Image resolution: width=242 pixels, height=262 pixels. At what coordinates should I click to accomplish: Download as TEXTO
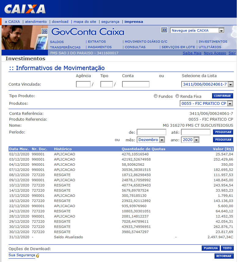point(227,248)
